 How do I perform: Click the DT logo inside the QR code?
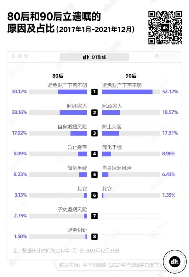(165, 28)
